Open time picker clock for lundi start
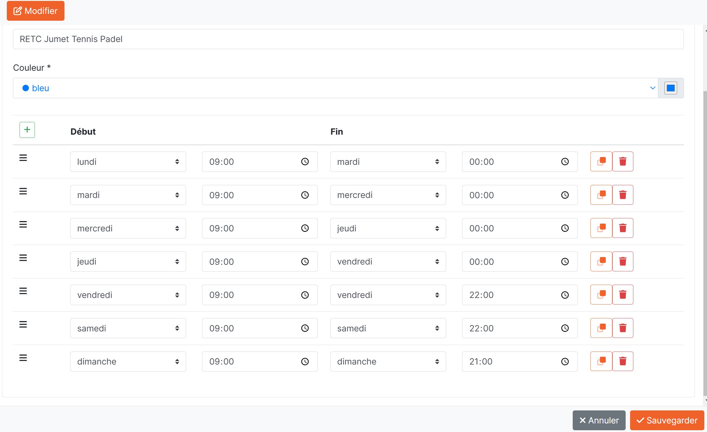This screenshot has height=432, width=707. (x=305, y=162)
